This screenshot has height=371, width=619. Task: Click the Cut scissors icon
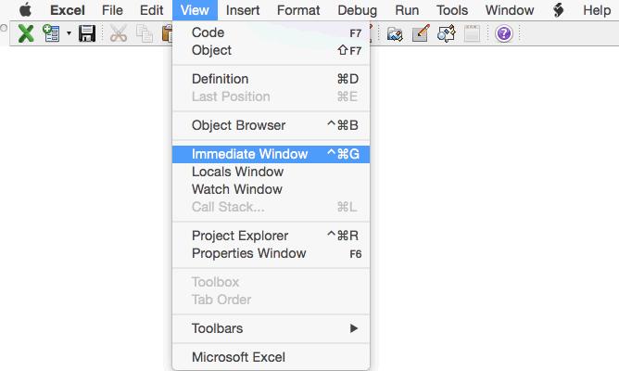(119, 33)
